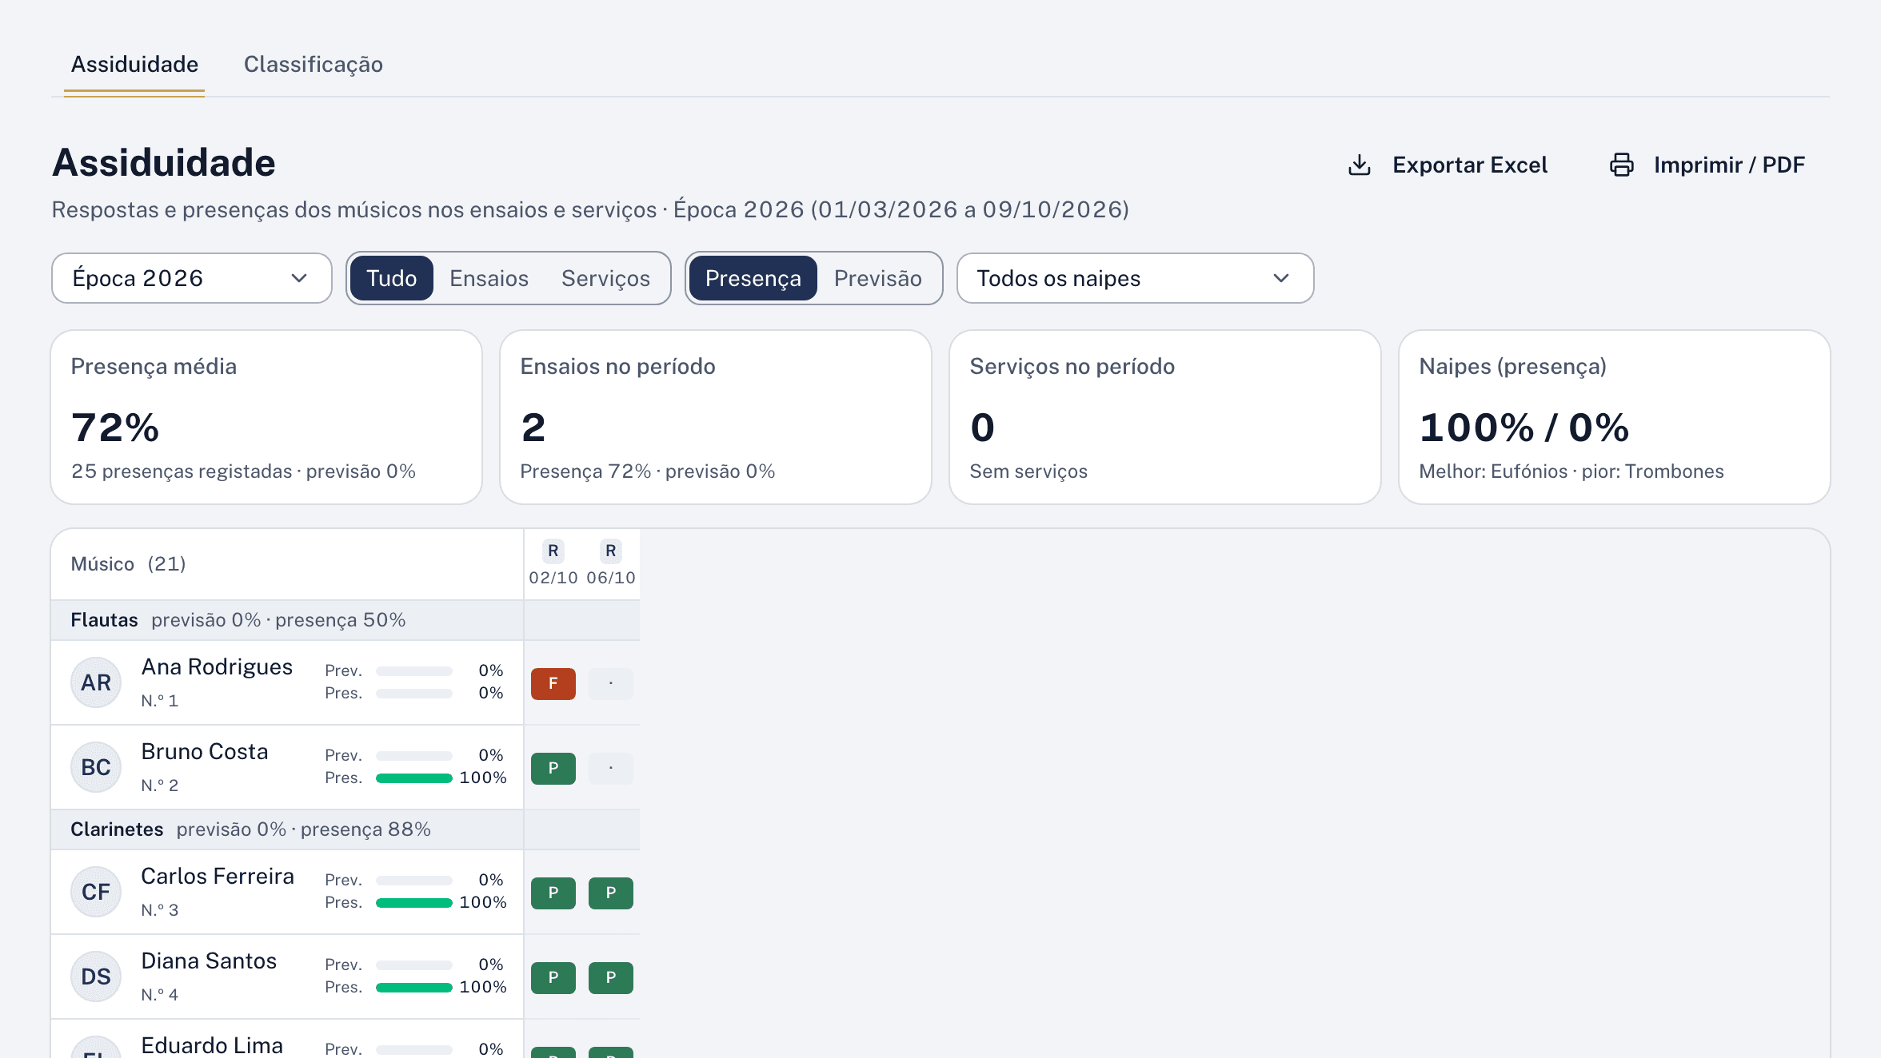1881x1058 pixels.
Task: Click the Exportar Excel button
Action: click(x=1448, y=165)
